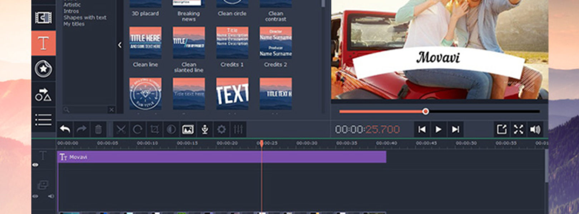Choose the Clean slanted line title thumbnail
The height and width of the screenshot is (214, 579).
pyautogui.click(x=189, y=43)
